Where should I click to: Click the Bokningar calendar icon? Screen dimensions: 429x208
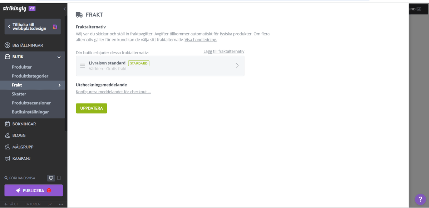7,124
